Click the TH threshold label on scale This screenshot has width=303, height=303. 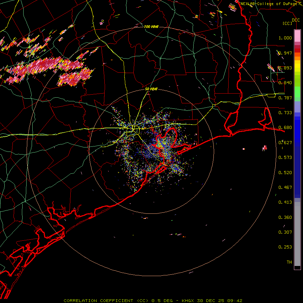[289, 262]
